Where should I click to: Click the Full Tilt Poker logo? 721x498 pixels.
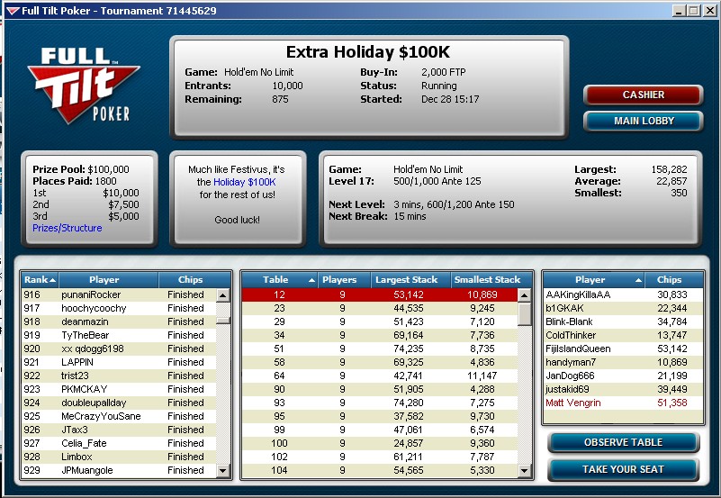tap(83, 86)
